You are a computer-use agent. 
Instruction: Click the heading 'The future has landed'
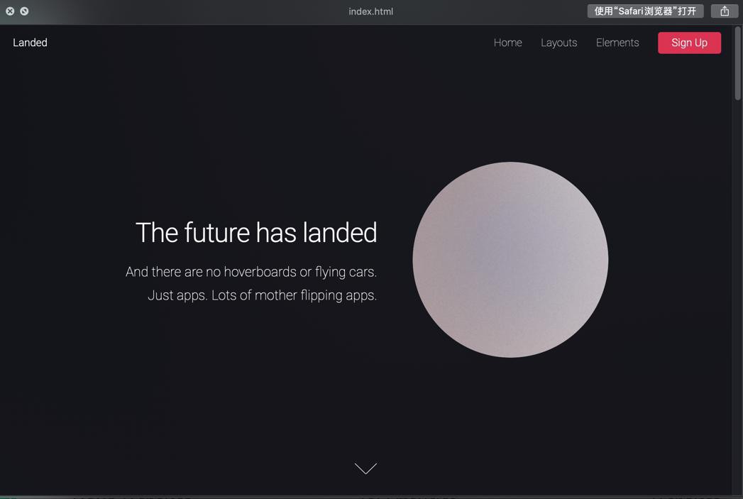256,233
